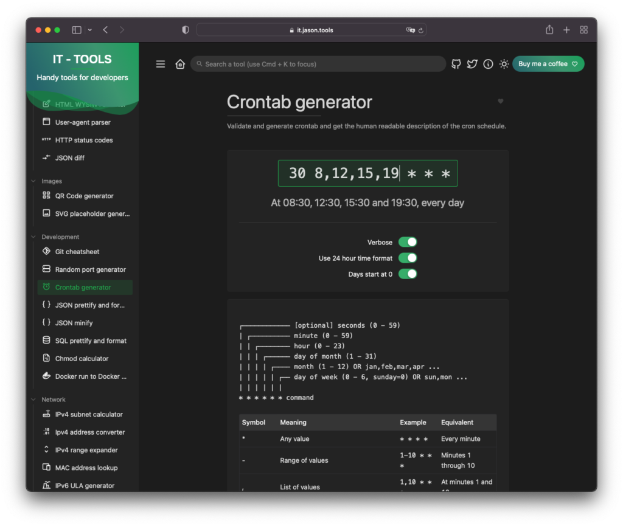The width and height of the screenshot is (623, 526).
Task: Show Safari tab overview grid
Action: pos(583,30)
